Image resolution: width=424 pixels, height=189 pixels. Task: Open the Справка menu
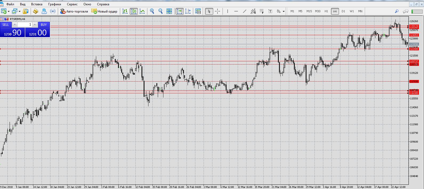[x=103, y=4]
